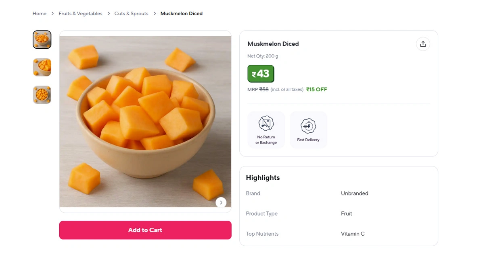485x255 pixels.
Task: Open Cuts & Sprouts breadcrumb category
Action: 132,14
